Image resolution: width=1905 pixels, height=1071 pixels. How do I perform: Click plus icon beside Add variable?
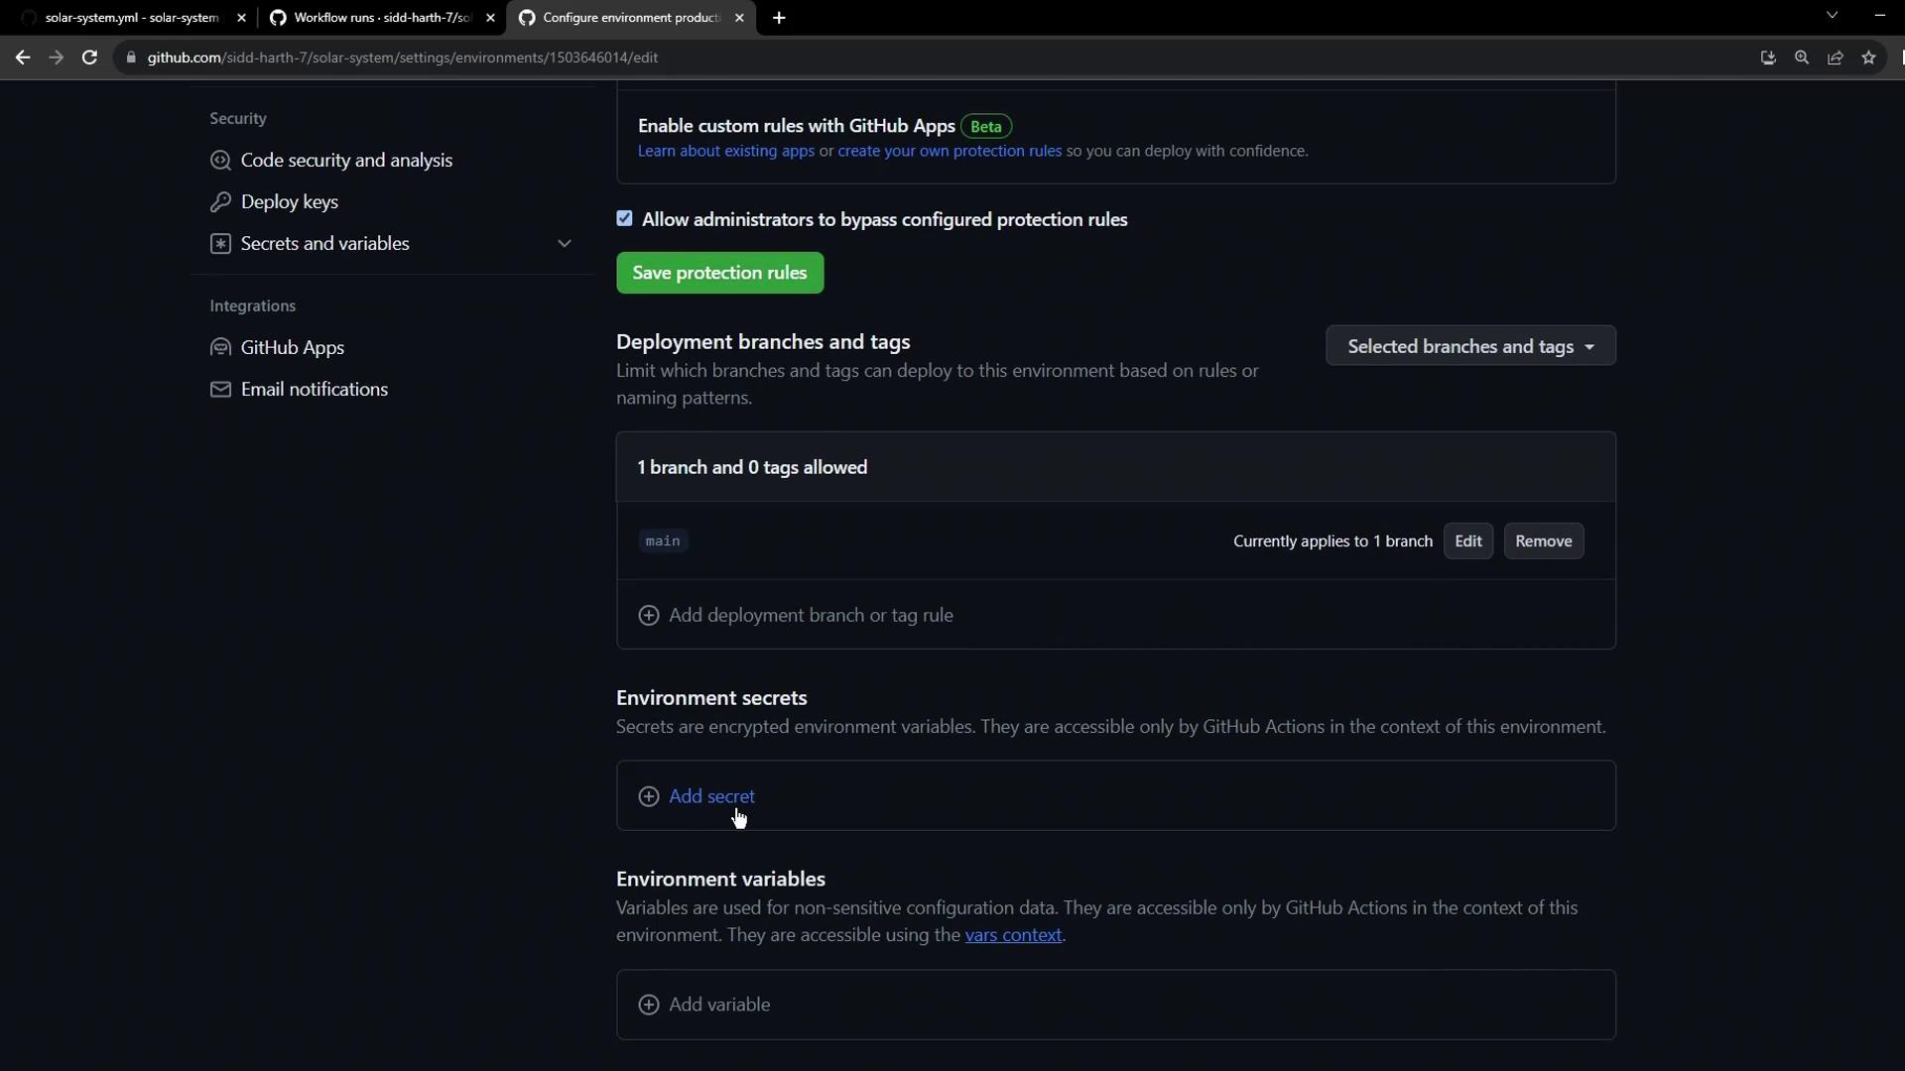tap(649, 1005)
